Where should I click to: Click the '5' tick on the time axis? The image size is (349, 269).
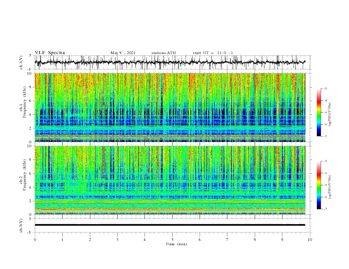pos(172,240)
